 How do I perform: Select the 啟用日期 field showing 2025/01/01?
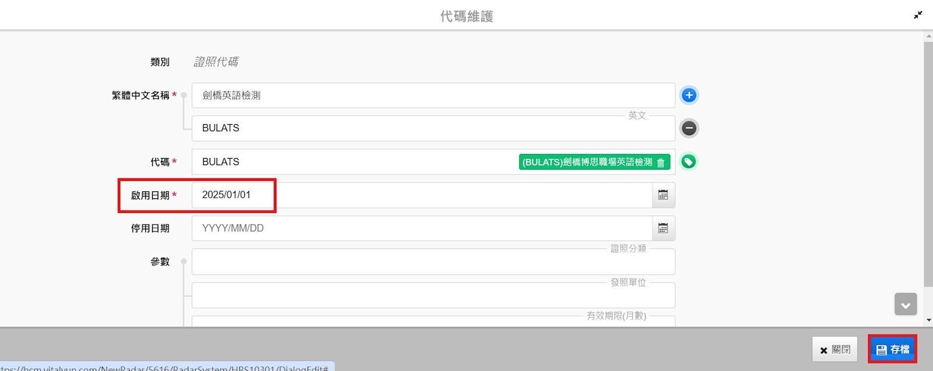[x=420, y=195]
